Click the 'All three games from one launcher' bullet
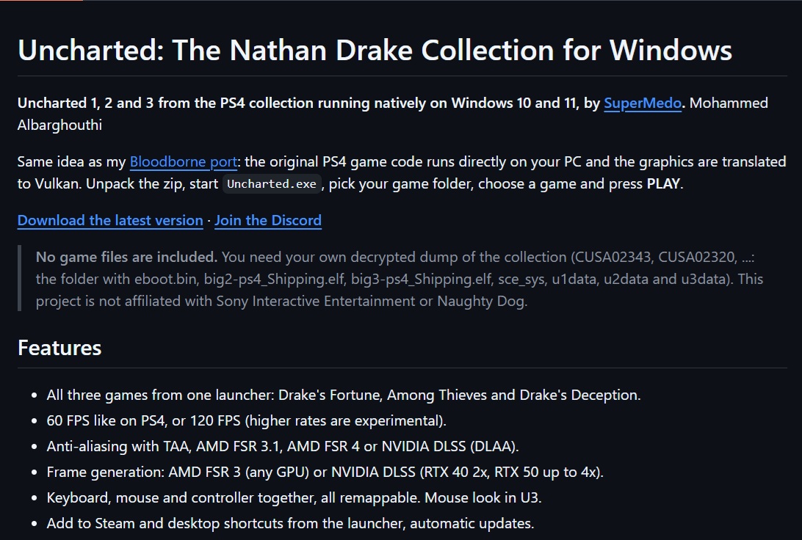Viewport: 802px width, 540px height. point(344,395)
